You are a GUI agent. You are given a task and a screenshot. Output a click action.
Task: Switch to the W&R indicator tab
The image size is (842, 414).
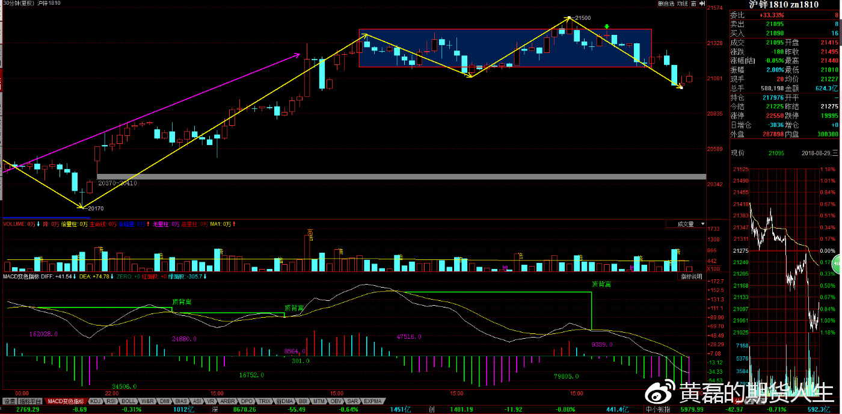click(147, 401)
